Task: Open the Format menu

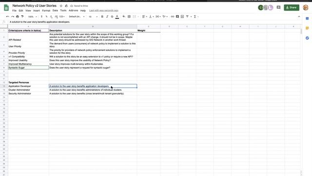Action: (46, 11)
